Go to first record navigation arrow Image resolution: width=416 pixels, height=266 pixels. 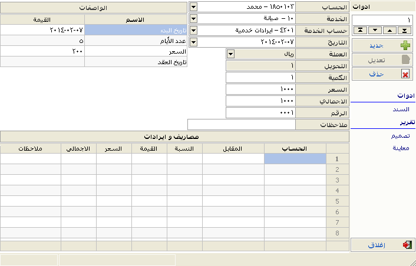(359, 30)
